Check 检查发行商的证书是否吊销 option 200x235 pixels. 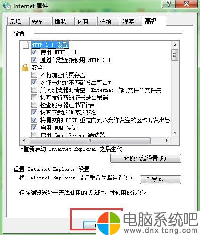(x=34, y=97)
